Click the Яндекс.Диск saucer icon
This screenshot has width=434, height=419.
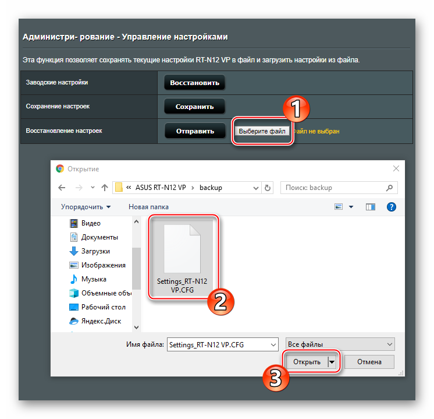pyautogui.click(x=74, y=321)
